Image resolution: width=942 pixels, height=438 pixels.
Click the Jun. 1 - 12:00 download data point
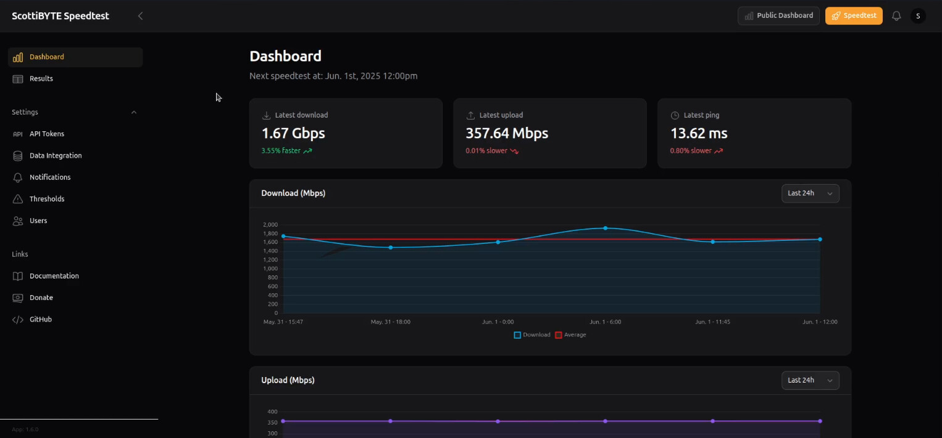[820, 240]
